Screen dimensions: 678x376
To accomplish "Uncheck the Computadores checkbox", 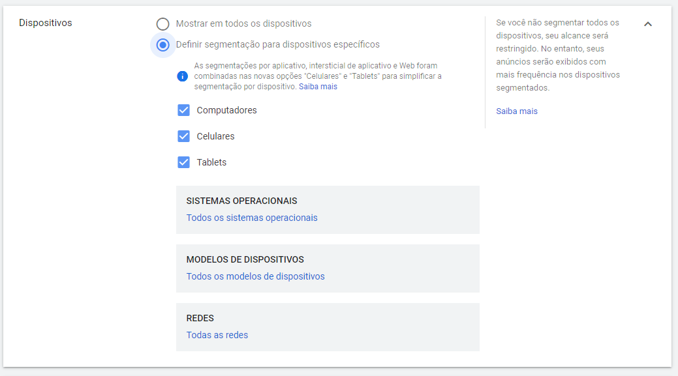I will (x=184, y=110).
